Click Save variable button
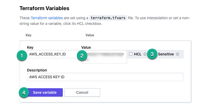 click(45, 92)
